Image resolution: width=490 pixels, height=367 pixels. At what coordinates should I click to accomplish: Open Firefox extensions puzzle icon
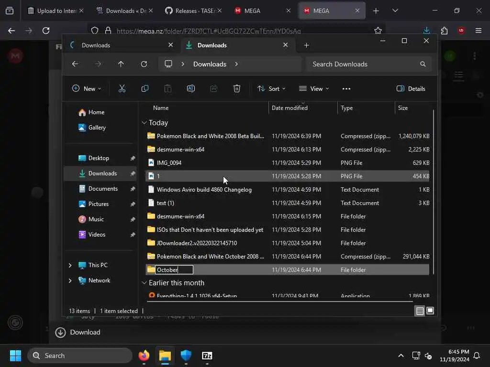pyautogui.click(x=444, y=31)
